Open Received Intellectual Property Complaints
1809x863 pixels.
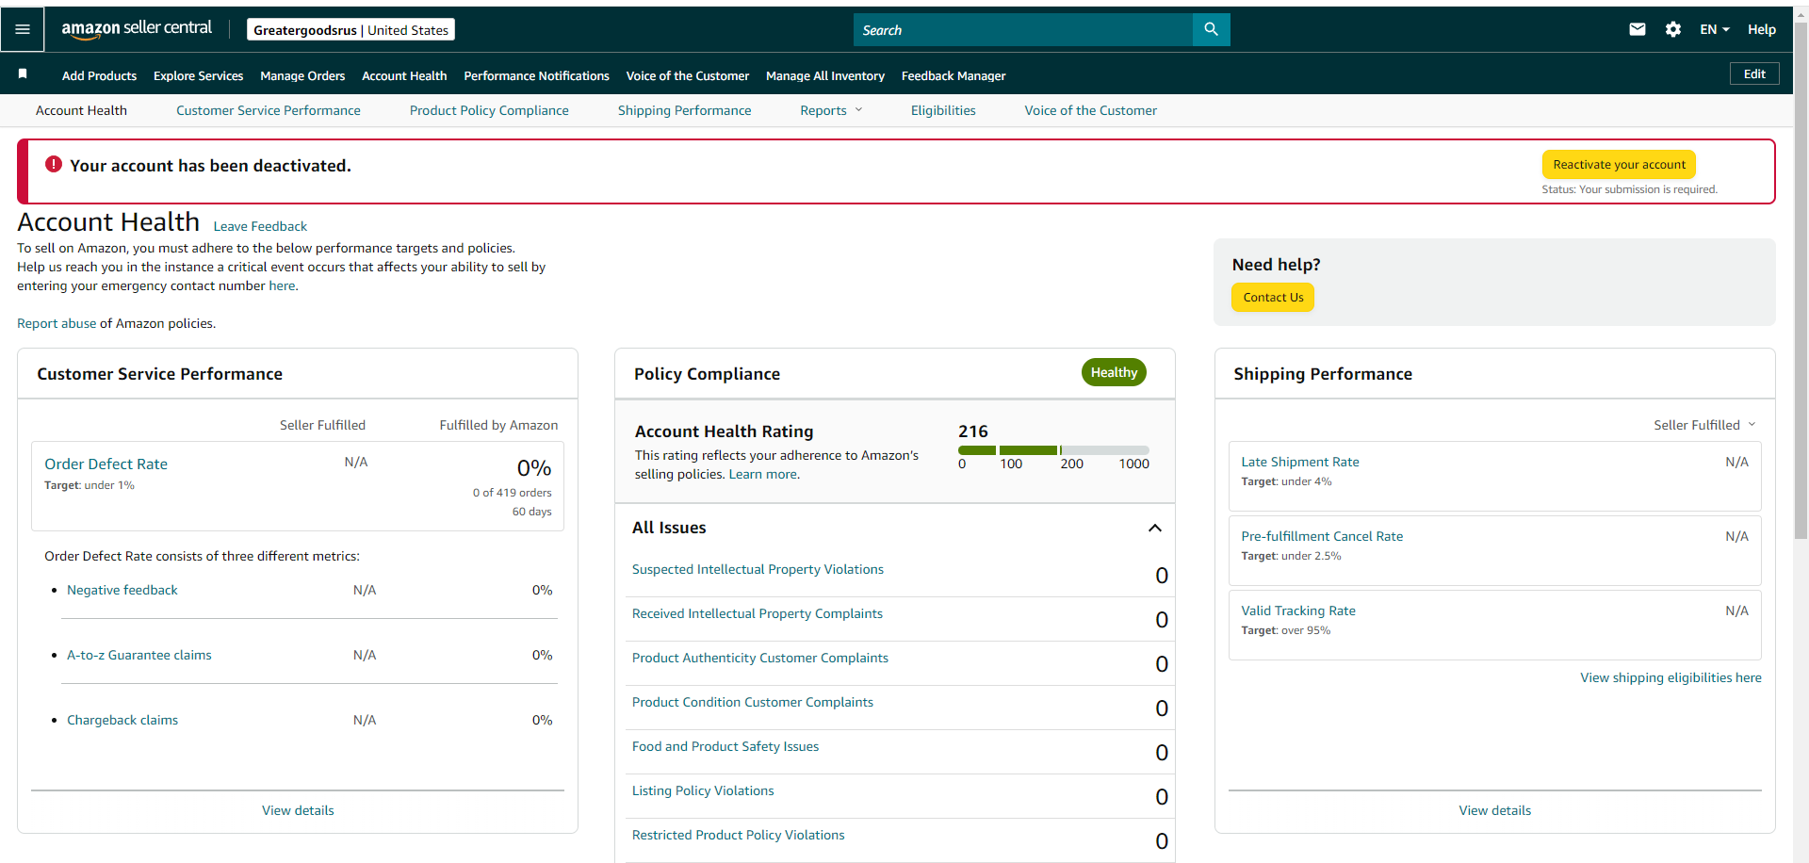(757, 613)
